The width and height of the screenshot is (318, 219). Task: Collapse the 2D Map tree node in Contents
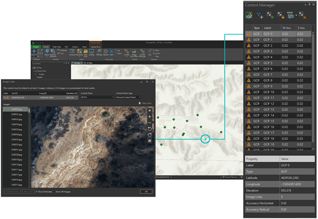32,68
